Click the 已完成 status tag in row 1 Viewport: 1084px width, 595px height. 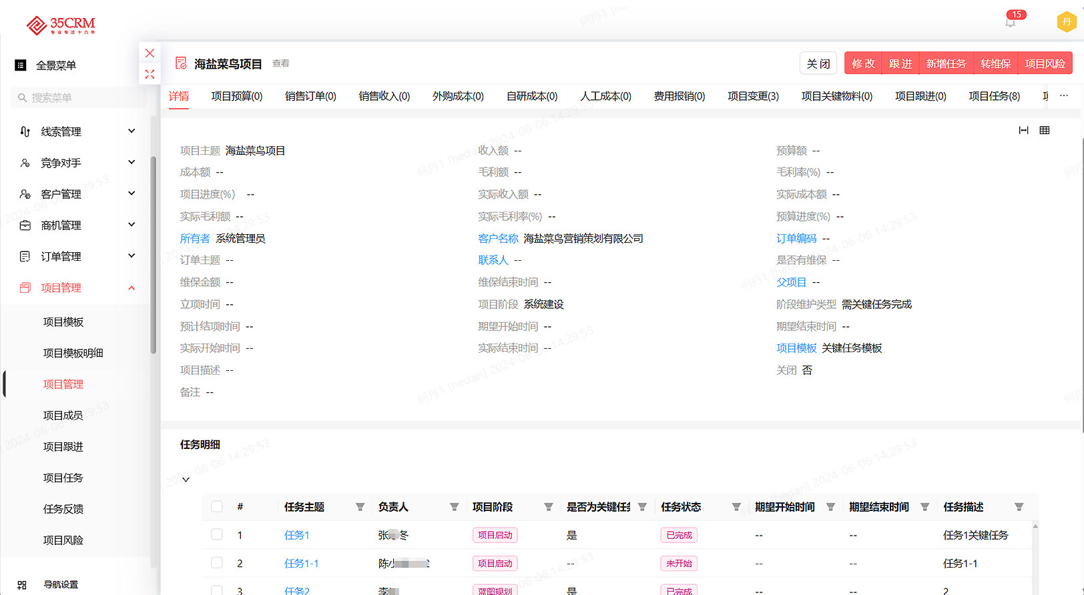(680, 535)
